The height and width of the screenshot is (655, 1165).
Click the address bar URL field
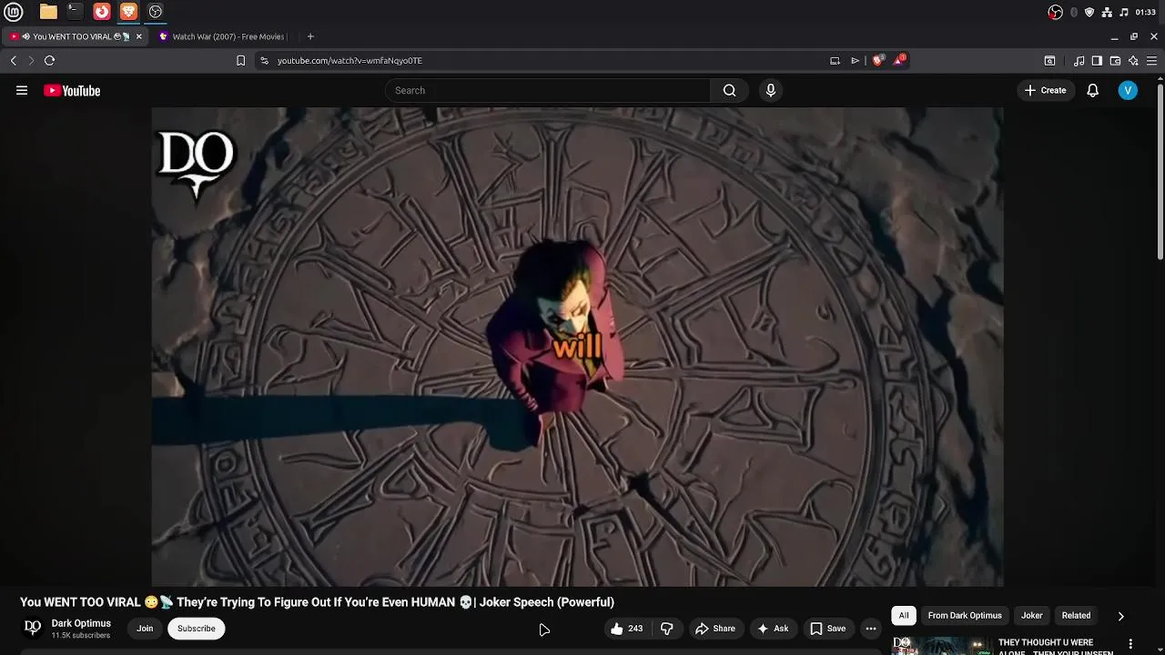coord(546,61)
